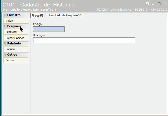Clear fields with Limpar Campos
The height and width of the screenshot is (116, 168).
tap(16, 38)
